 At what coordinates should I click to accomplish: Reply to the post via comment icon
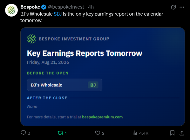pos(23,133)
